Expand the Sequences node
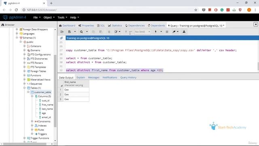 click(x=24, y=84)
